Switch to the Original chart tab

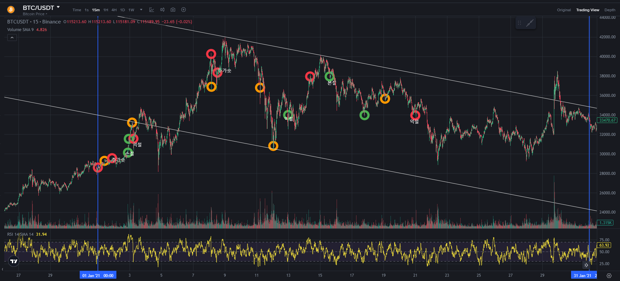click(564, 10)
